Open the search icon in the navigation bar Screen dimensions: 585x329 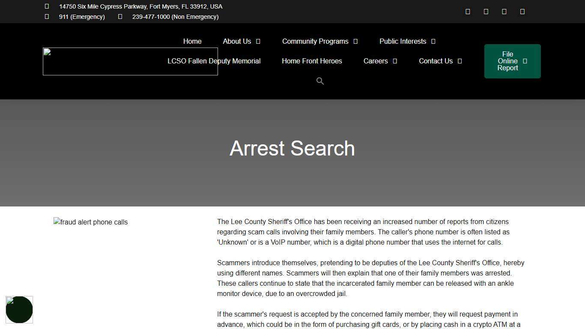(320, 81)
